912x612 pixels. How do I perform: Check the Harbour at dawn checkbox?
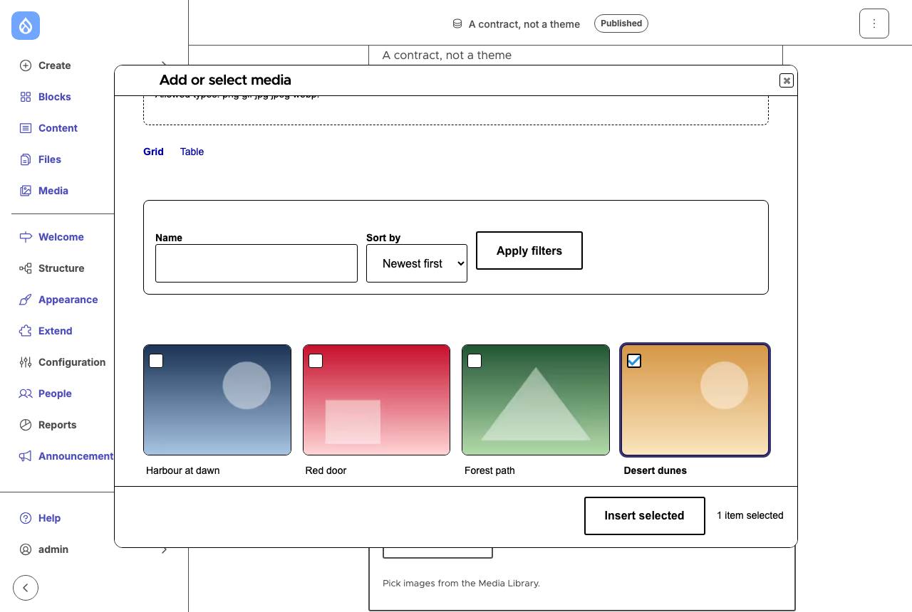156,361
